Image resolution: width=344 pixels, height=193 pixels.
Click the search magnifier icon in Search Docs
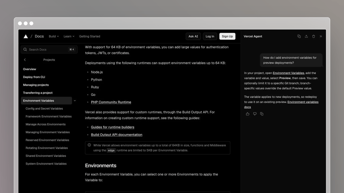25,49
